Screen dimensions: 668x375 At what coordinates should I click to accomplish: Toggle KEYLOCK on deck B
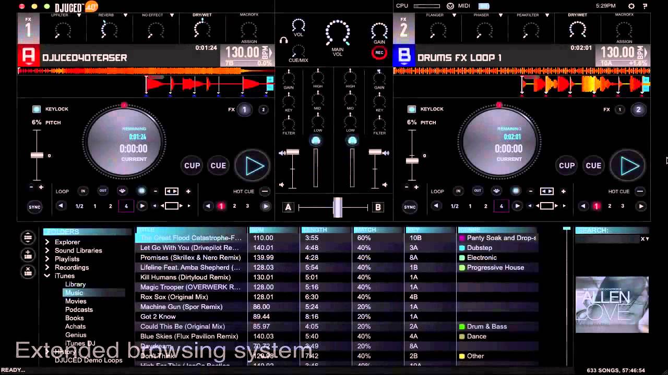pyautogui.click(x=412, y=109)
